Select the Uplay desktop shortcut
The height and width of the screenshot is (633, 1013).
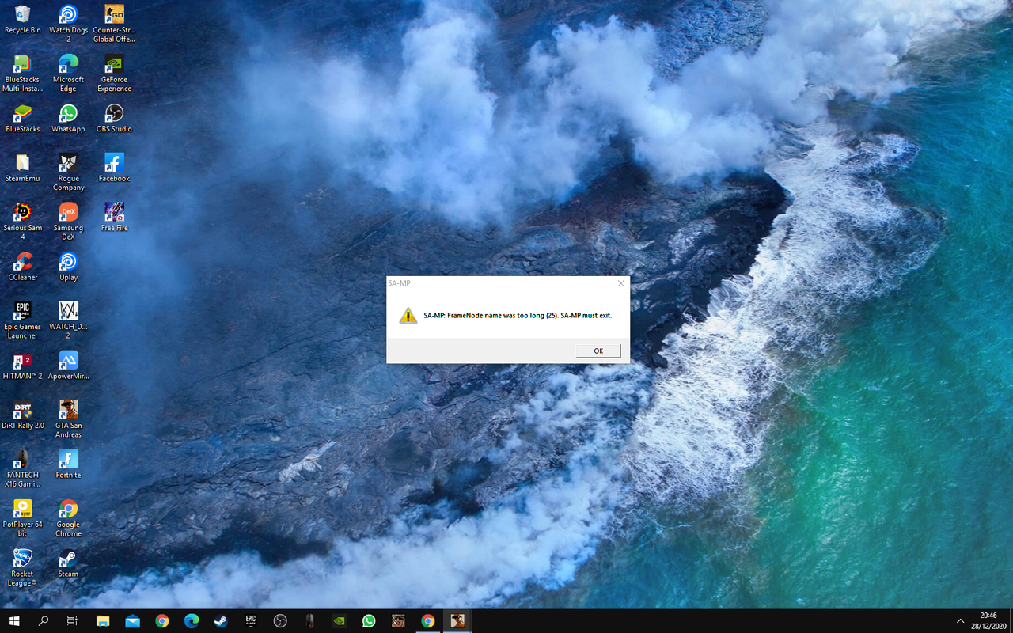coord(68,267)
